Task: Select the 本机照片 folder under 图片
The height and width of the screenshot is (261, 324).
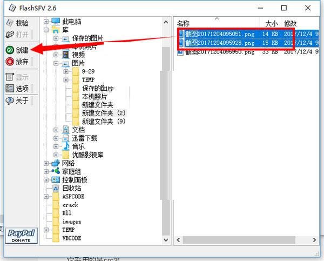Action: [94, 97]
